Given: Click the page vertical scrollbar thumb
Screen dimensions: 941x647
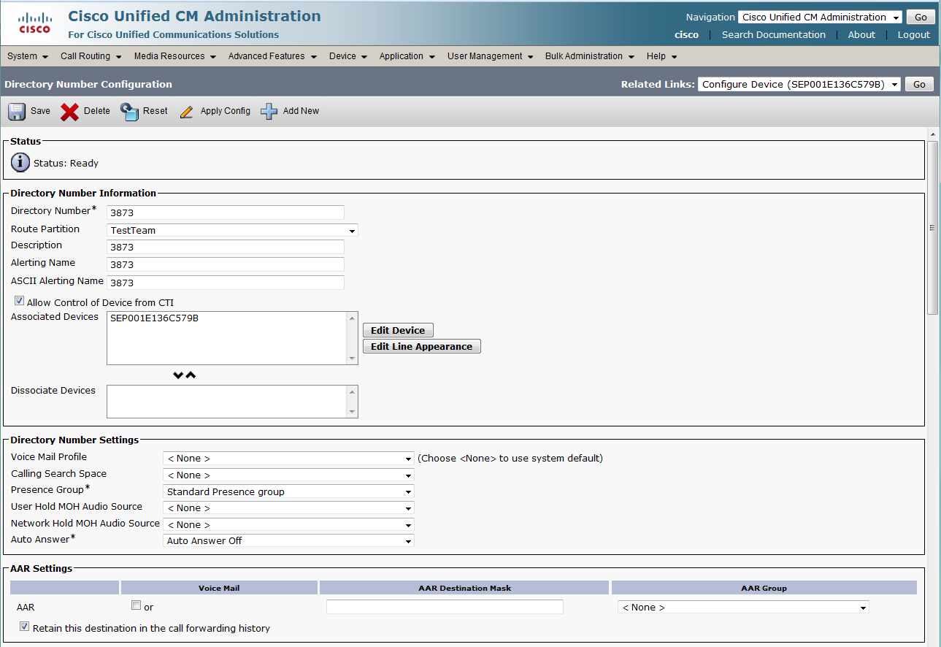Looking at the screenshot, I should coord(932,227).
